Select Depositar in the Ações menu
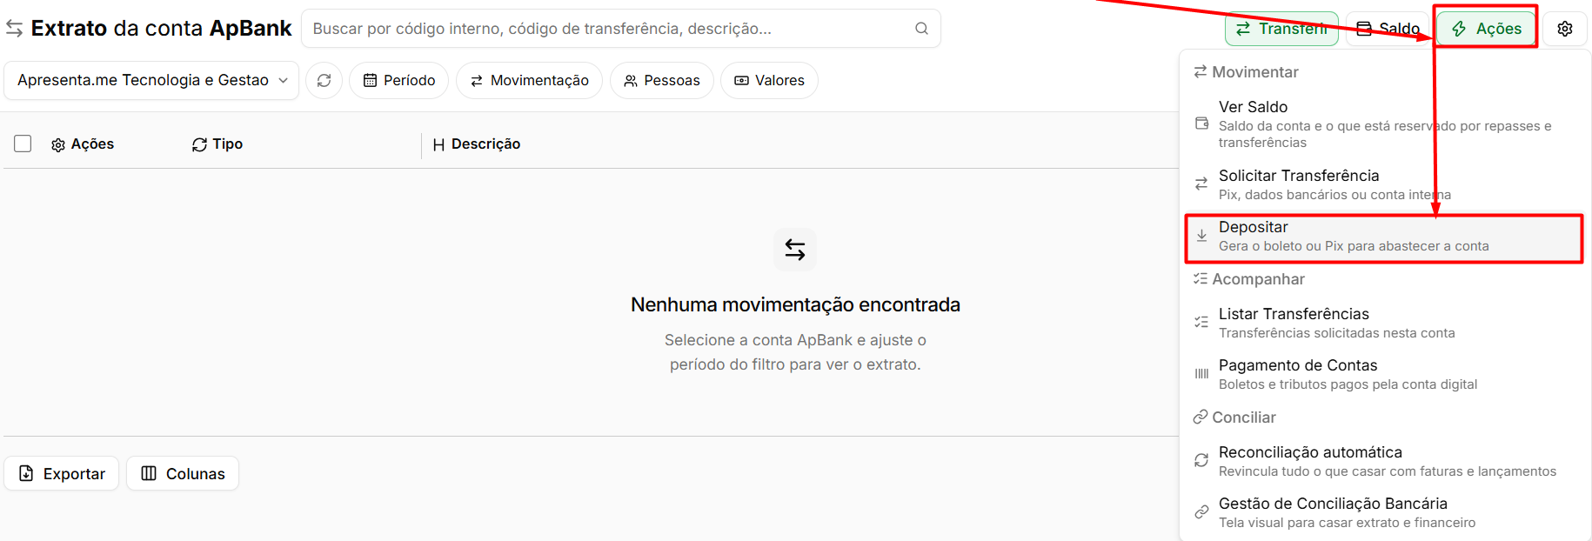This screenshot has width=1592, height=541. click(x=1384, y=237)
